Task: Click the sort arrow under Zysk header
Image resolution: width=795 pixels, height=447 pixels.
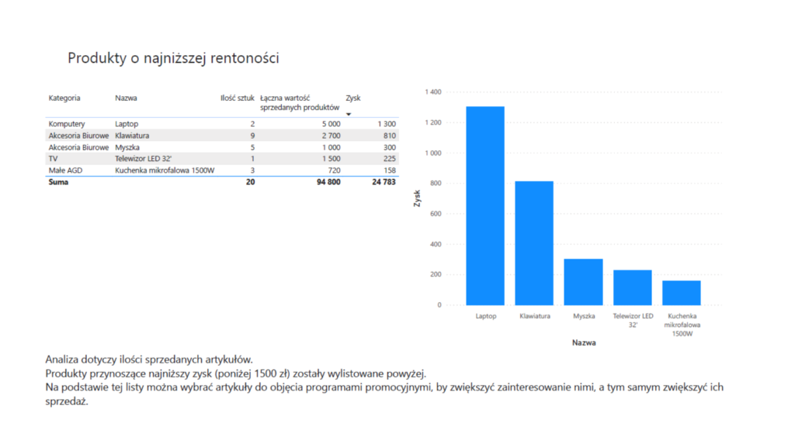Action: [349, 115]
